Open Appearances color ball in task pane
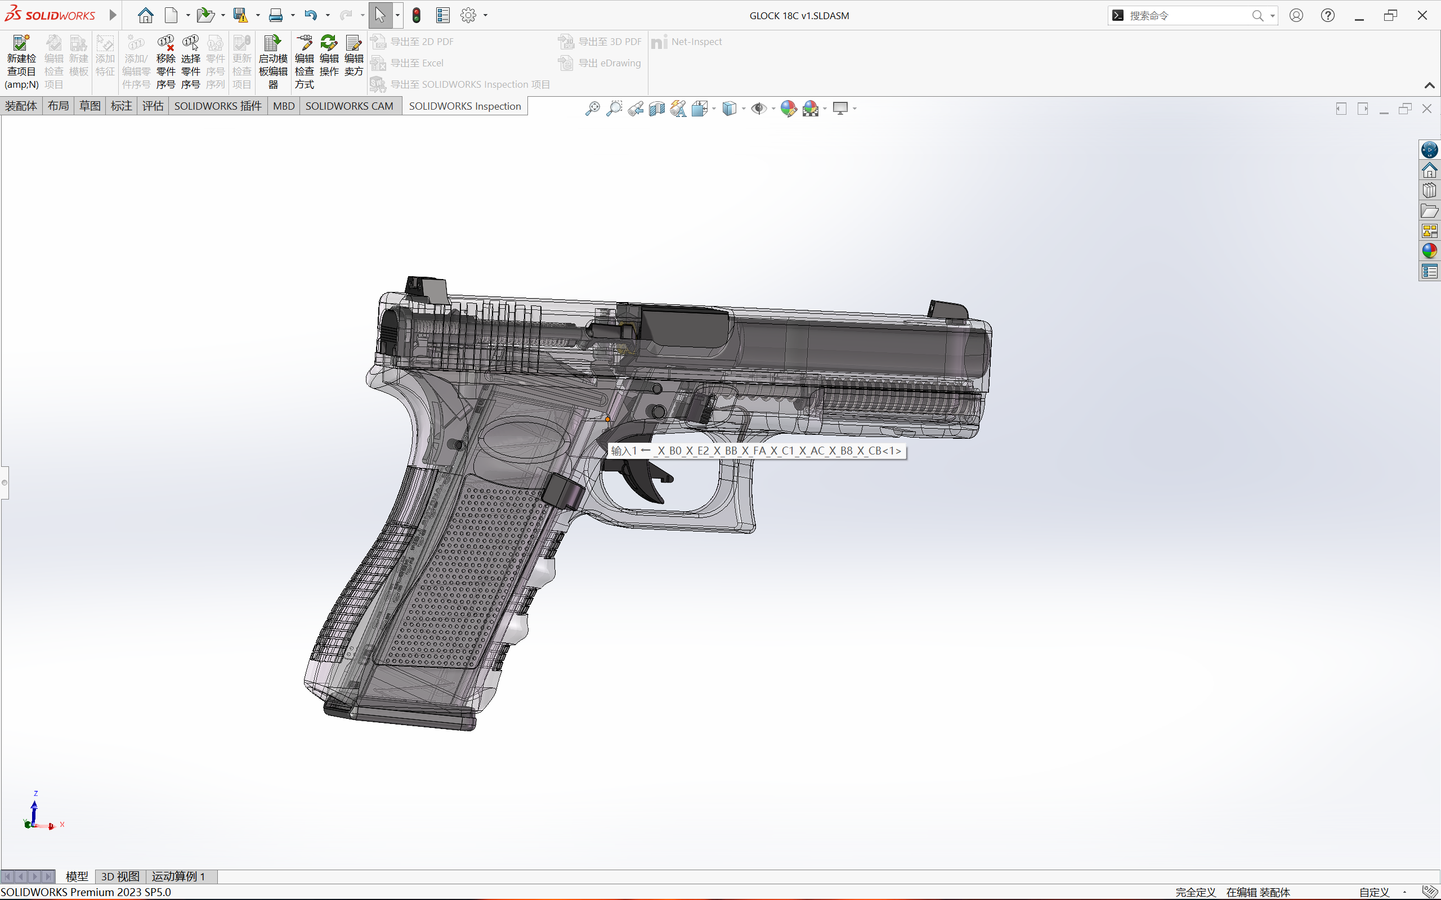The width and height of the screenshot is (1441, 900). (x=1429, y=251)
